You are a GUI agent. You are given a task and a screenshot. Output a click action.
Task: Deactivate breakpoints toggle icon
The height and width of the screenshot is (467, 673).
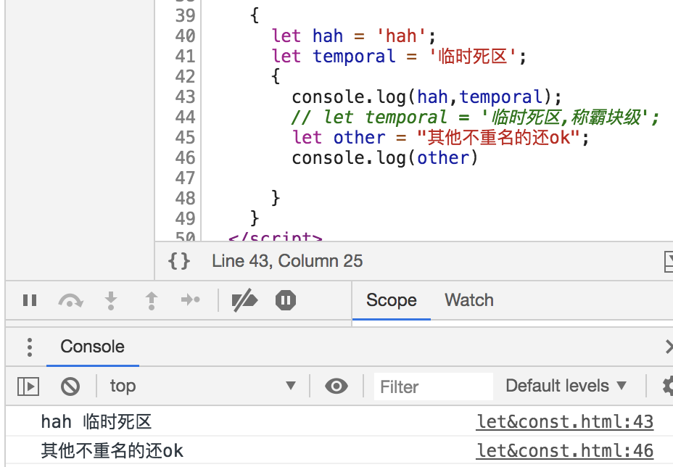click(x=244, y=300)
